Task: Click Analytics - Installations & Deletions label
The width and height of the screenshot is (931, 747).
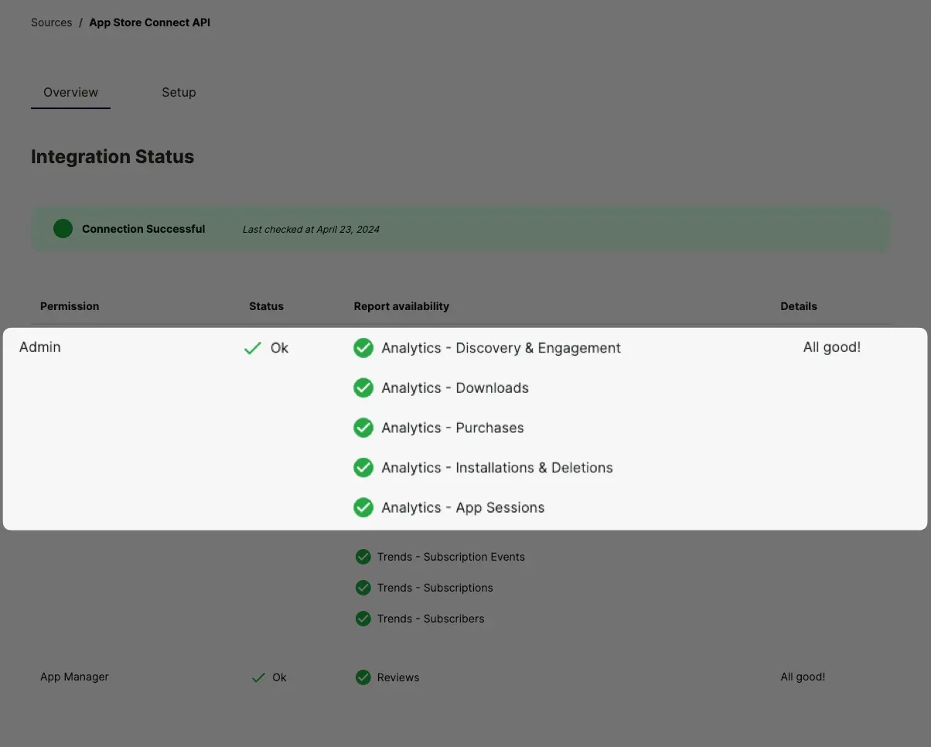Action: click(497, 468)
